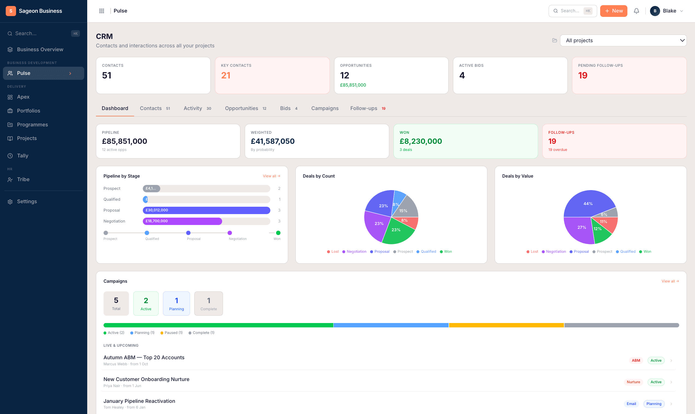Click the Negotiation pipeline bar £18,700,000

coord(182,221)
